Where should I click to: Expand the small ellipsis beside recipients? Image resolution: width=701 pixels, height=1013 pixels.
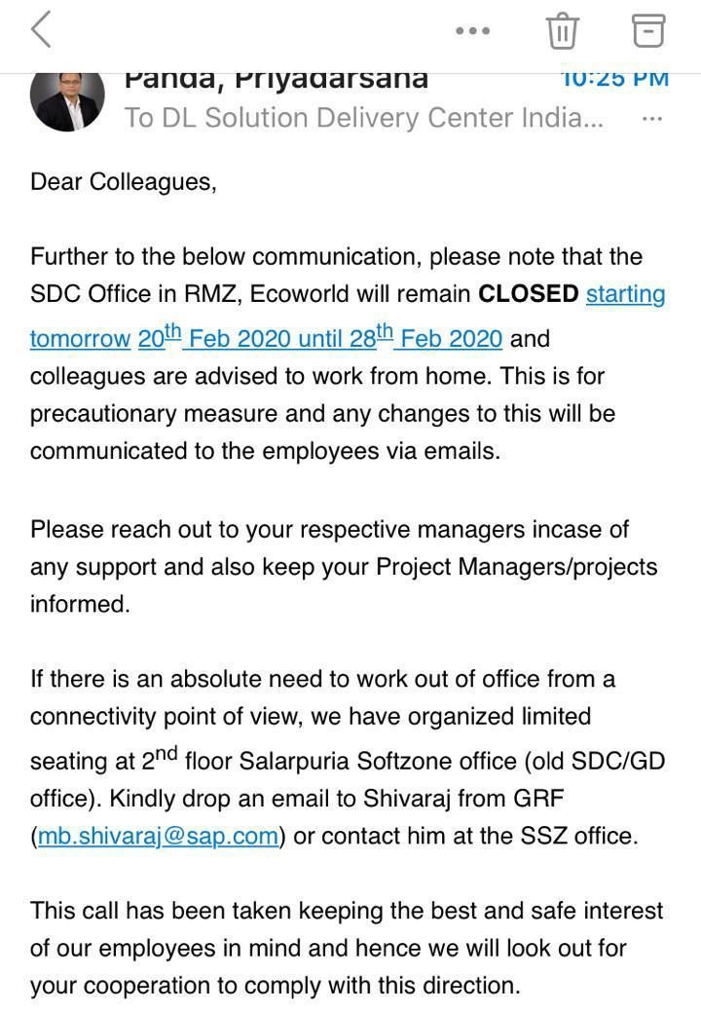pyautogui.click(x=652, y=119)
